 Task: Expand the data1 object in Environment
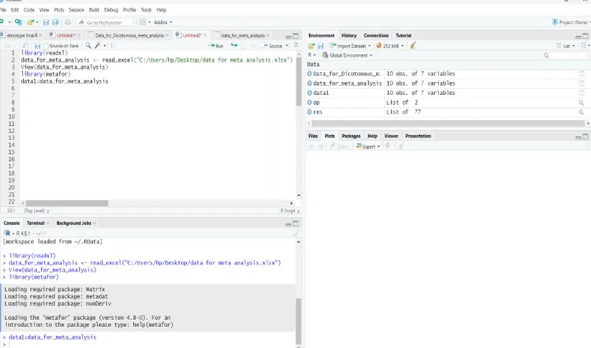pos(309,93)
